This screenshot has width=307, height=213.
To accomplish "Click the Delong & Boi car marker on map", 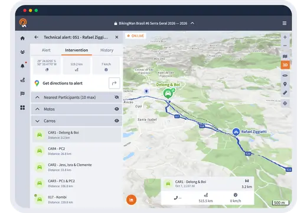I will [x=168, y=93].
